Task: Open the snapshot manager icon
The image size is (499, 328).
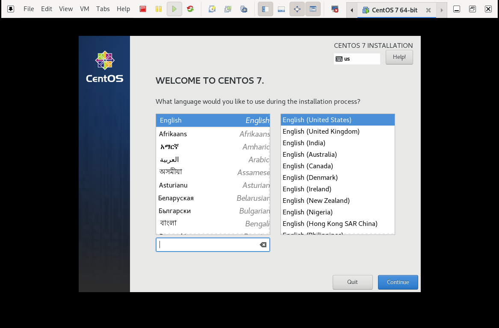Action: point(244,9)
